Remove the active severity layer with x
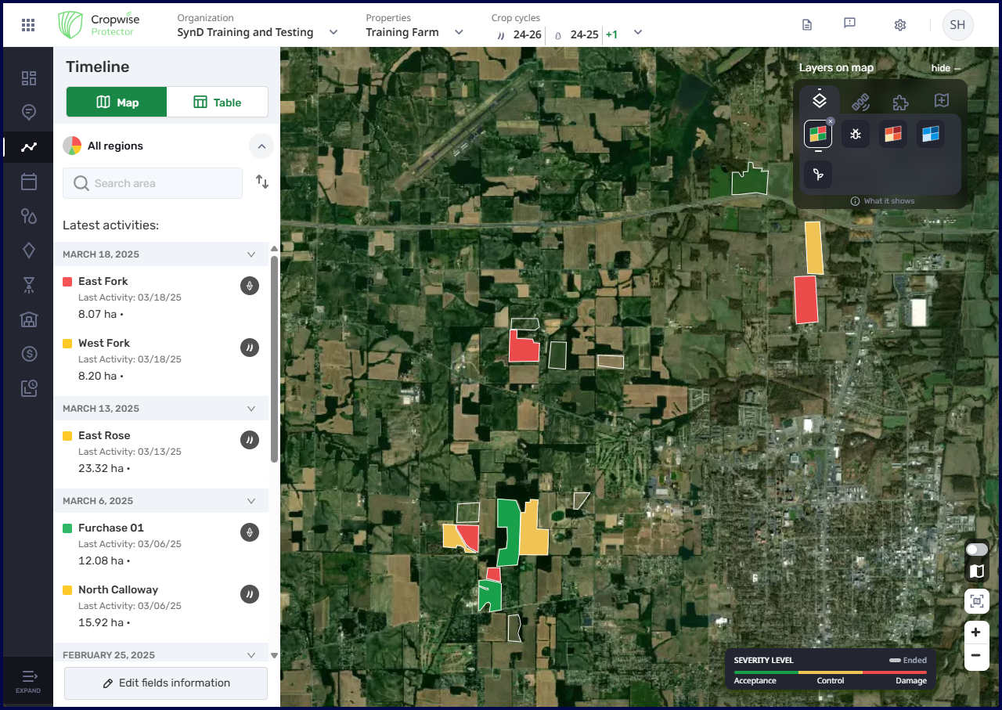The height and width of the screenshot is (710, 1002). click(x=831, y=121)
